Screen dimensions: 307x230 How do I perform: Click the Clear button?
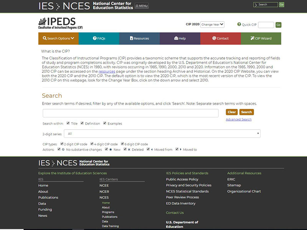point(232,112)
